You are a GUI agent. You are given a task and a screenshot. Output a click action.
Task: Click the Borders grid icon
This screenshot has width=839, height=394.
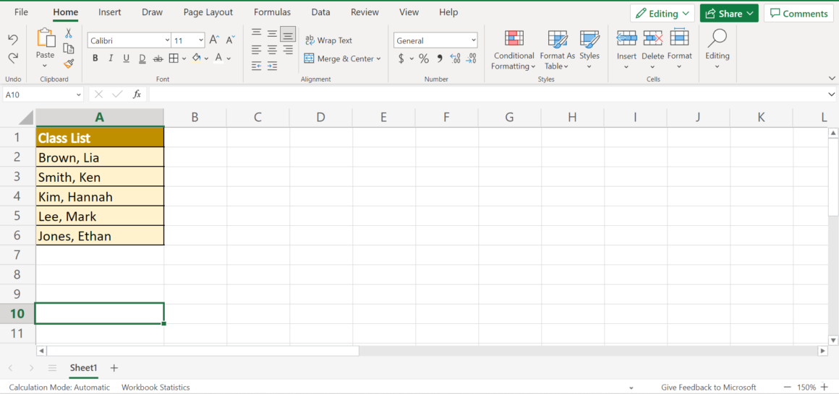[x=174, y=58]
